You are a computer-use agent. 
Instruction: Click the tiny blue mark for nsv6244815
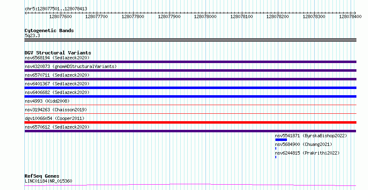[276, 157]
